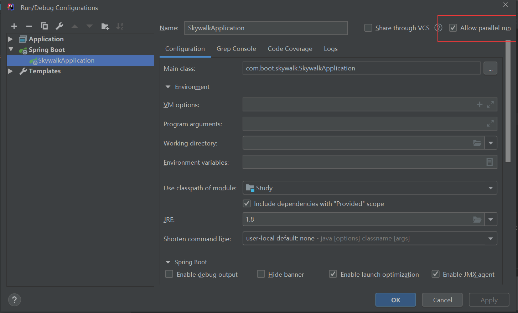Collapse the Spring Boot settings section
Screen dimensions: 518x313
point(168,262)
